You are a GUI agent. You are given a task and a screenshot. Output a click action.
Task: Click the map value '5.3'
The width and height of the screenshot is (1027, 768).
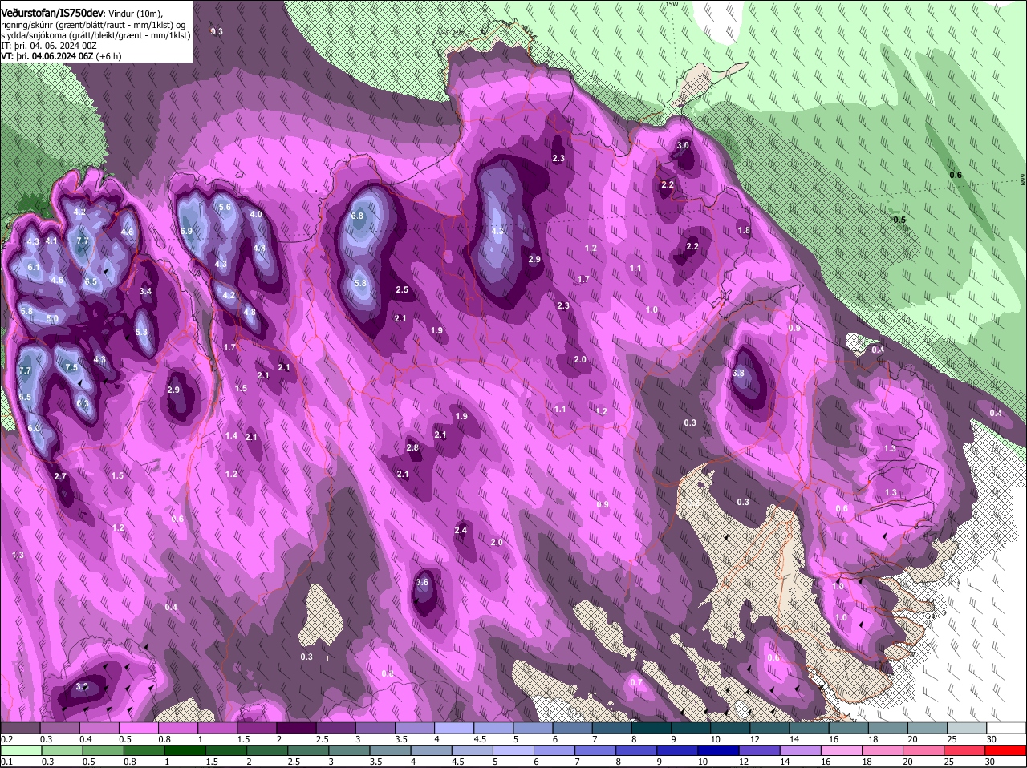click(141, 333)
